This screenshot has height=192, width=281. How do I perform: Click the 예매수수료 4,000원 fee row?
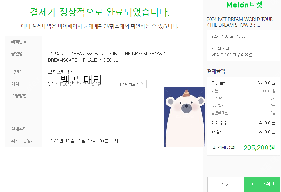pyautogui.click(x=244, y=123)
